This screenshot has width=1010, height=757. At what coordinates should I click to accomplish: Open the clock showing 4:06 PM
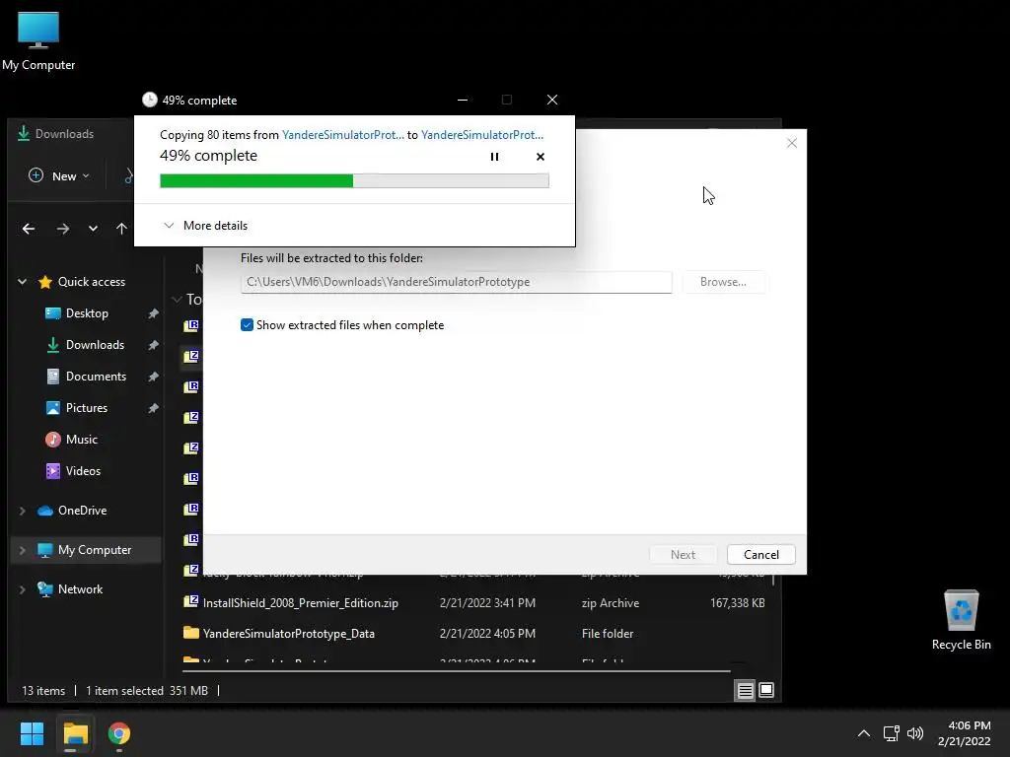[x=964, y=733]
